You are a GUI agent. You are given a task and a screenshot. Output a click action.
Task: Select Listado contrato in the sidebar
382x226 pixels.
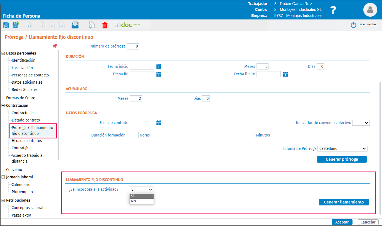(26, 120)
